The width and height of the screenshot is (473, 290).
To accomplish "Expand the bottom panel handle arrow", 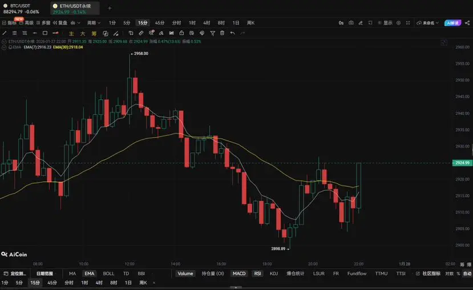I will [236, 288].
